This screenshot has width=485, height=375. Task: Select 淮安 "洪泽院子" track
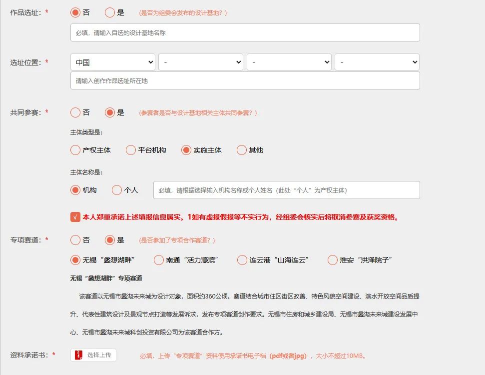pyautogui.click(x=333, y=260)
